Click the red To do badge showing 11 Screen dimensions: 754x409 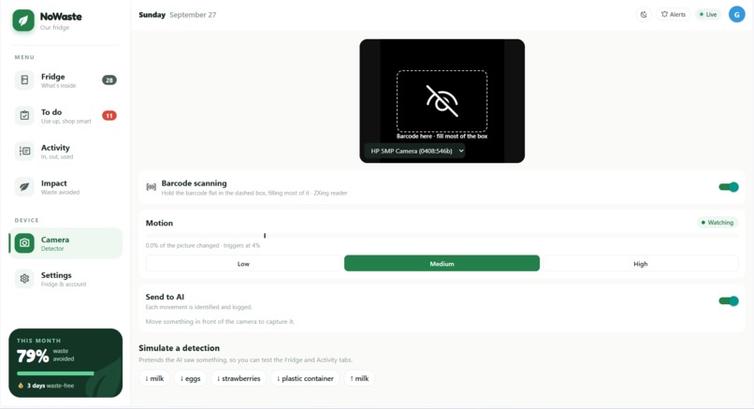point(109,115)
